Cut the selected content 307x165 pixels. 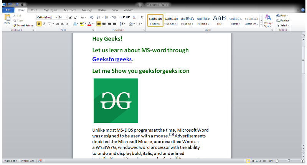pos(17,16)
